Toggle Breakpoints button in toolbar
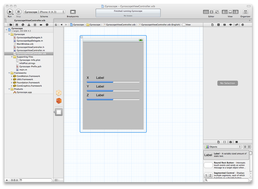Viewport: 258px width, 189px height. coord(73,12)
